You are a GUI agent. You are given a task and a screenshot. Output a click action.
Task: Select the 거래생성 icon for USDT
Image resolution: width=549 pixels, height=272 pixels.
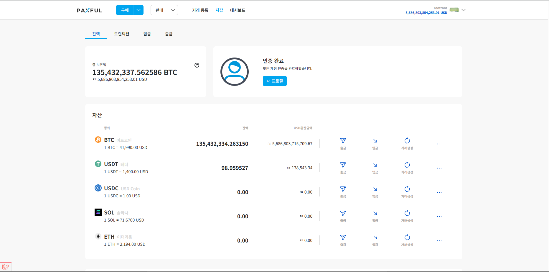(407, 165)
